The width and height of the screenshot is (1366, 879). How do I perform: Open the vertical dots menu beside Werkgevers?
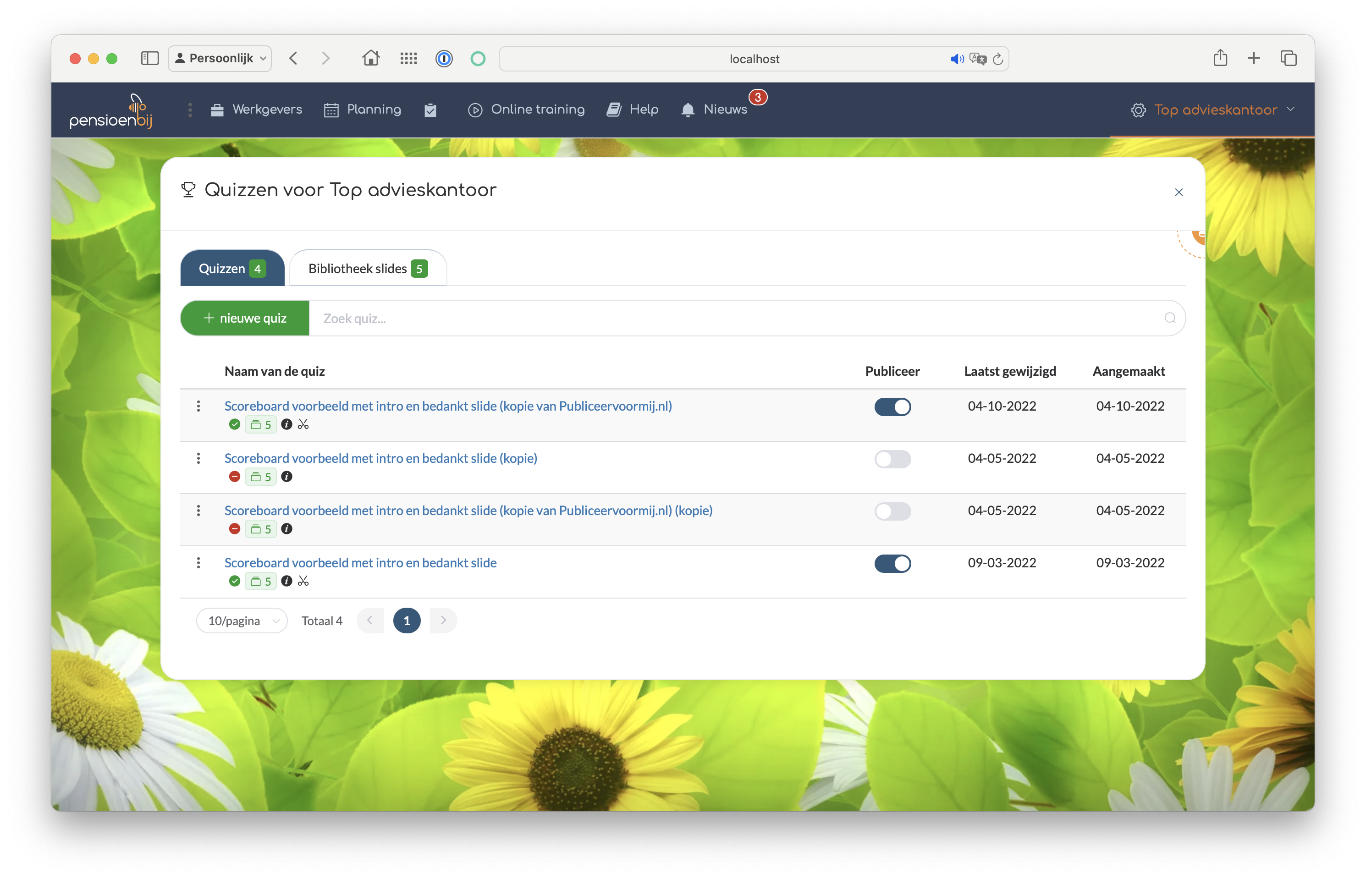[190, 110]
